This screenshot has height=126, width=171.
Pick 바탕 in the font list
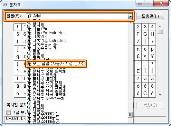point(36,102)
